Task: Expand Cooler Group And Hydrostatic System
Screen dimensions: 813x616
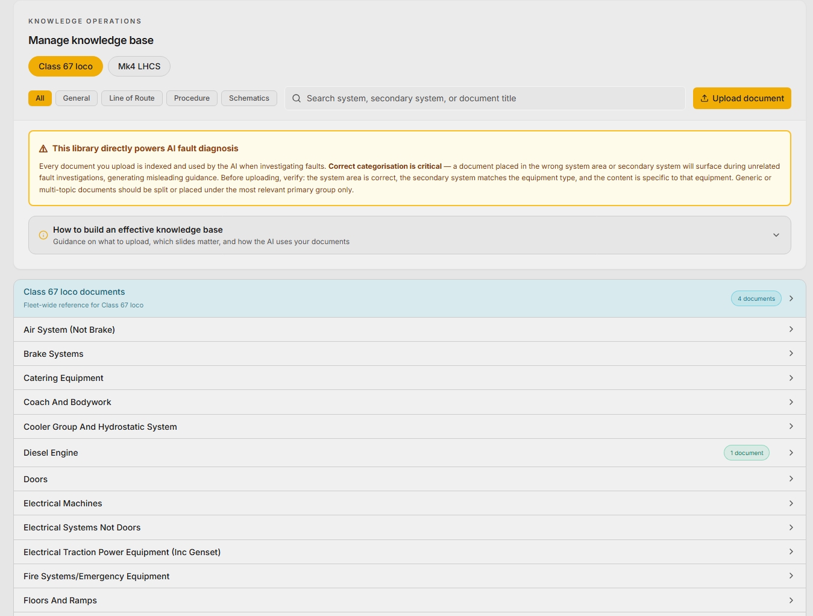Action: (x=410, y=427)
